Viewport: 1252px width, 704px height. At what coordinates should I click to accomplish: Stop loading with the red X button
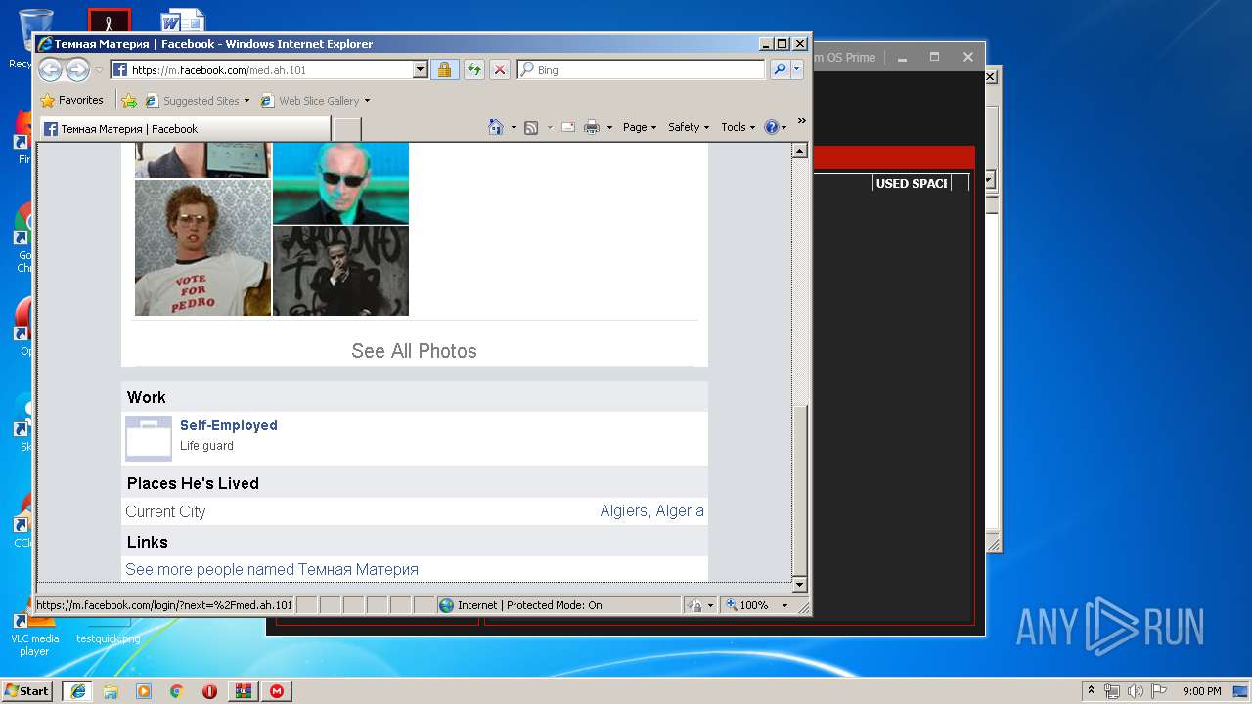click(x=499, y=70)
